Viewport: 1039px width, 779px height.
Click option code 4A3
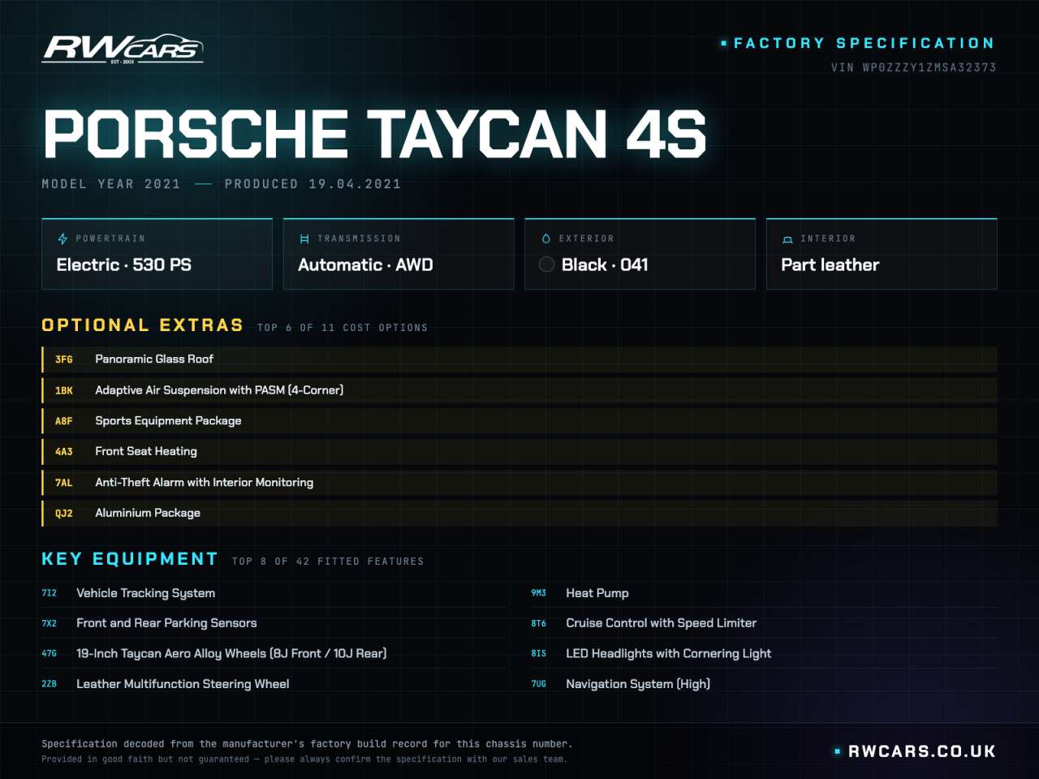tap(64, 452)
